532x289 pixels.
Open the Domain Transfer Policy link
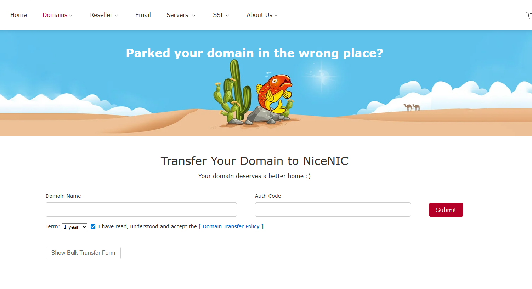(231, 226)
